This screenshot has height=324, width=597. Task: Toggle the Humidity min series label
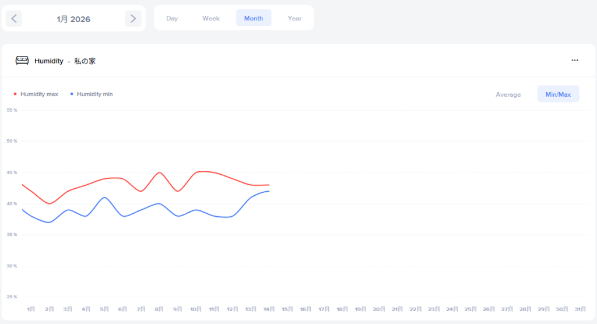(94, 94)
